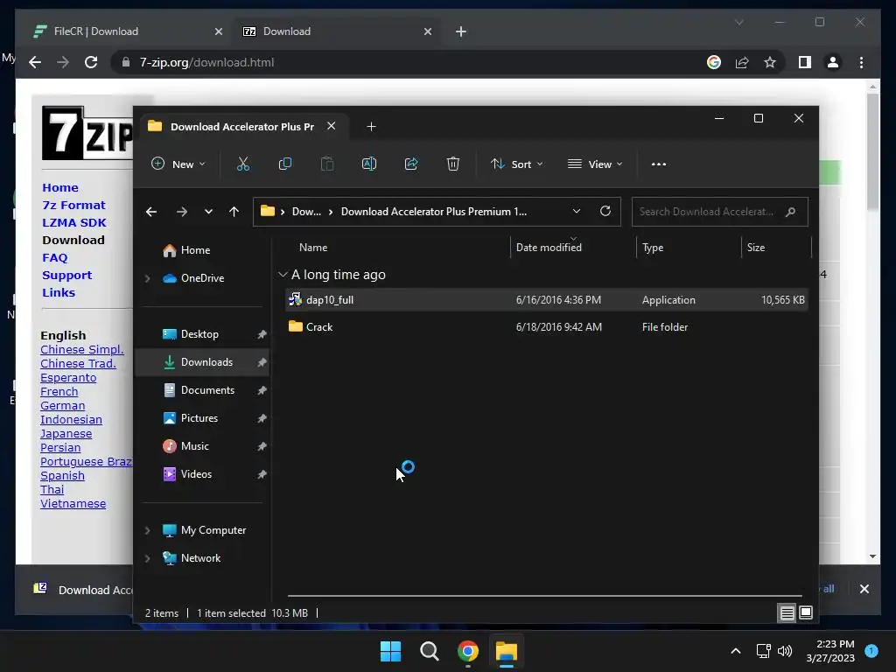The image size is (896, 672).
Task: Refresh the current Explorer folder
Action: [x=605, y=212]
